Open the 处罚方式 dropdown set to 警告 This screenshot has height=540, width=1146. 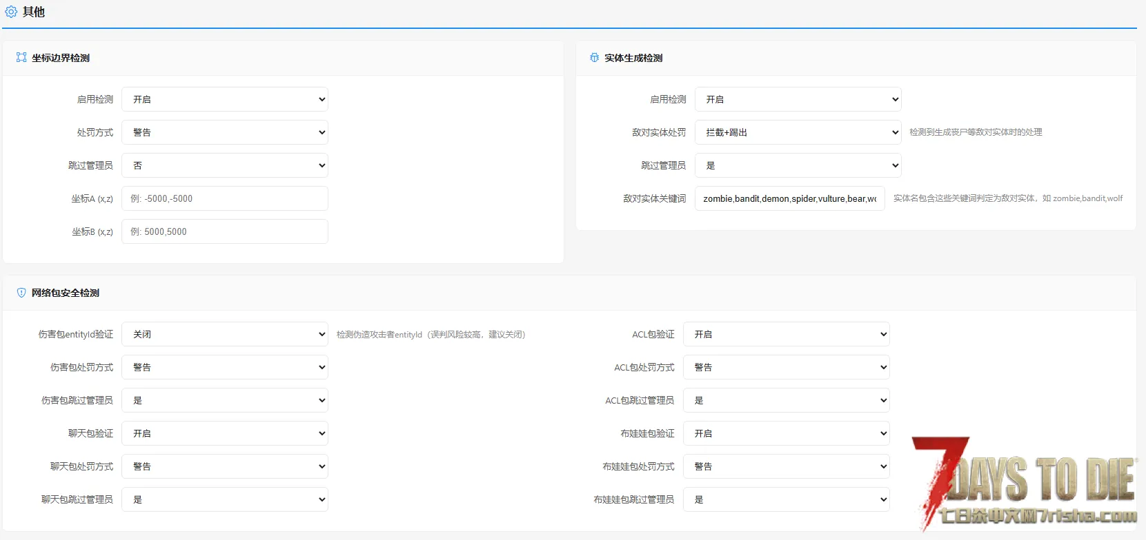click(x=224, y=132)
